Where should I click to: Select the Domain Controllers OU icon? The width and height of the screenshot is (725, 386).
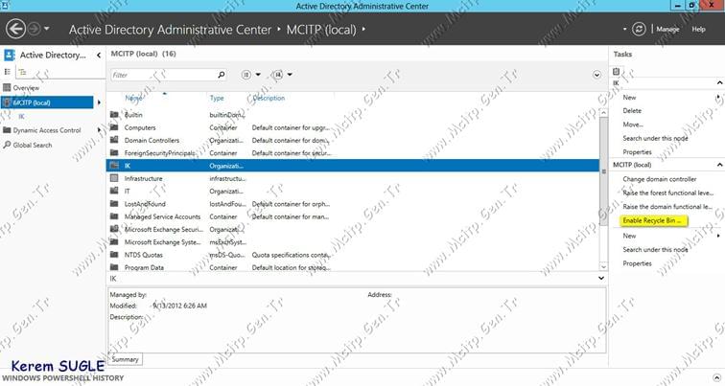click(114, 140)
